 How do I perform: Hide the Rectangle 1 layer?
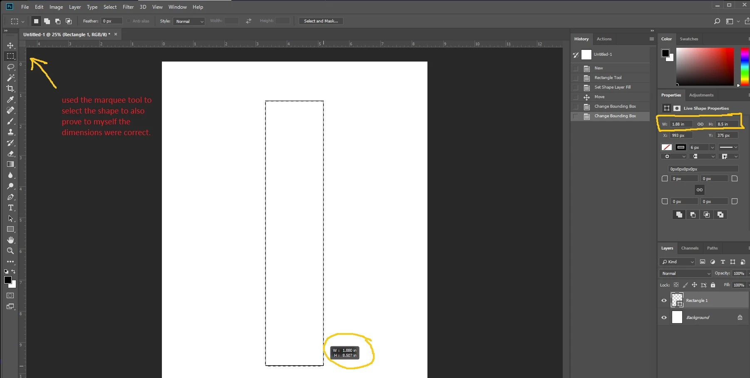(664, 300)
